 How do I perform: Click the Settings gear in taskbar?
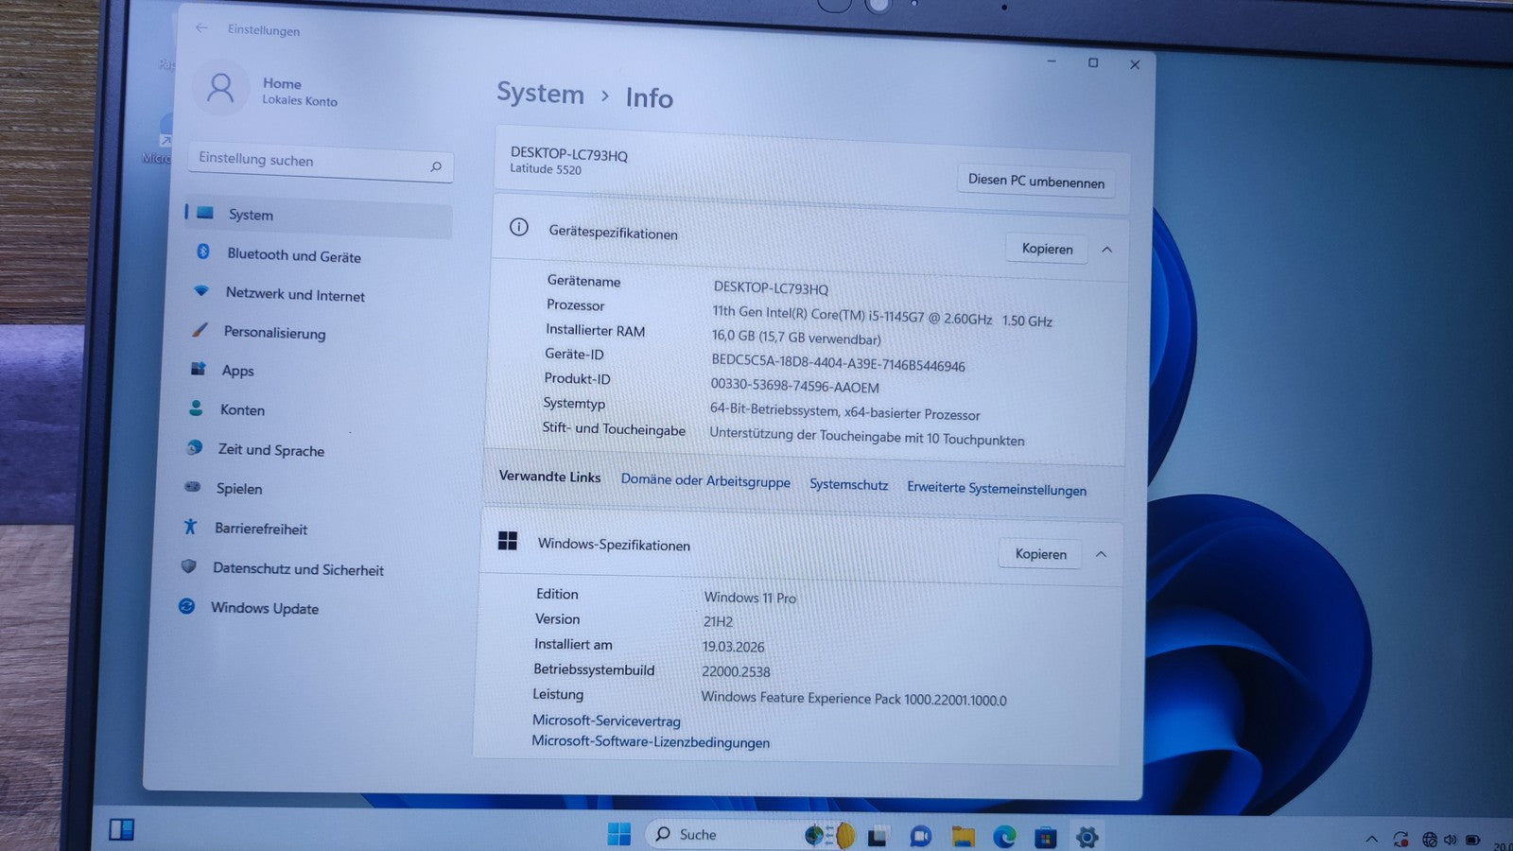click(1087, 837)
